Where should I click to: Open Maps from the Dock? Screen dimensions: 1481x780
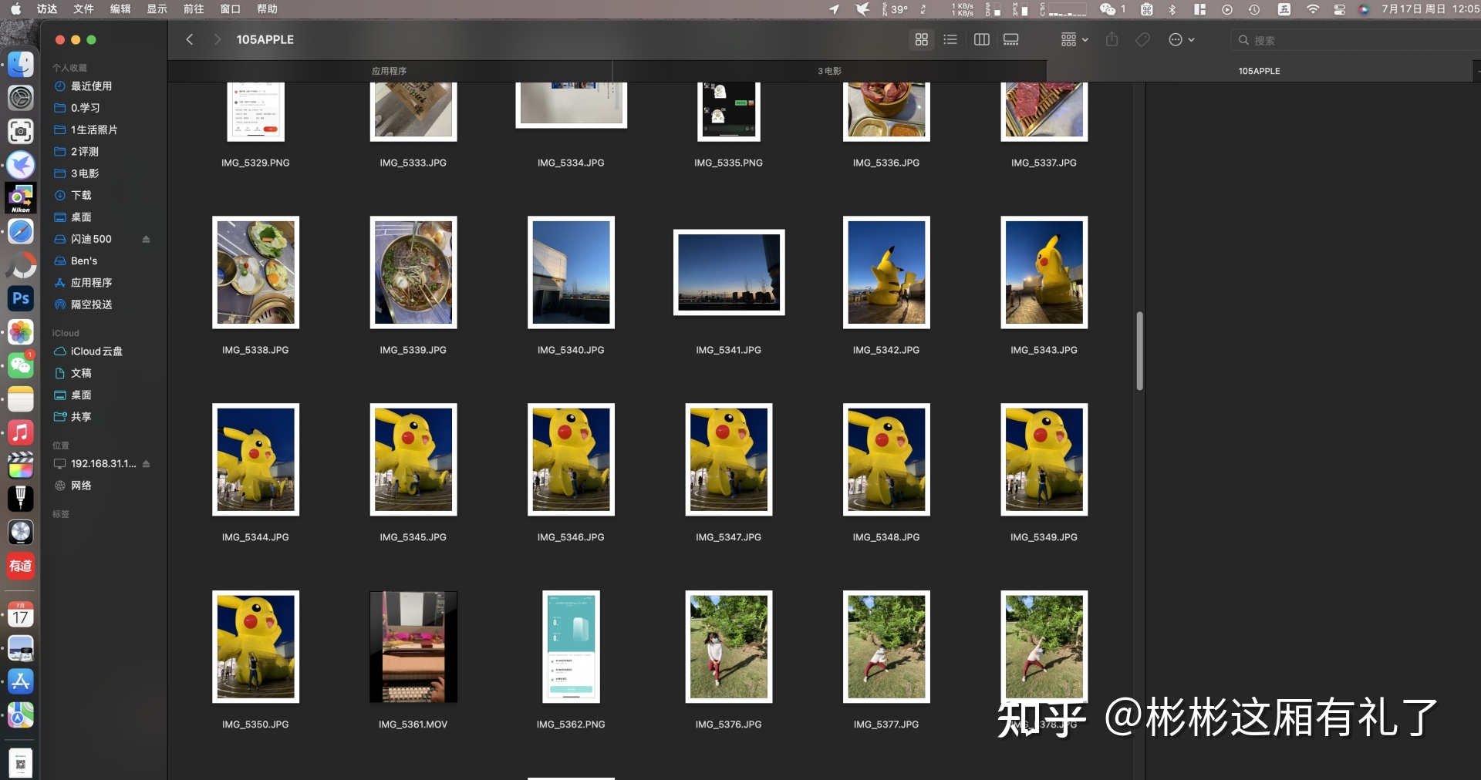pyautogui.click(x=21, y=715)
